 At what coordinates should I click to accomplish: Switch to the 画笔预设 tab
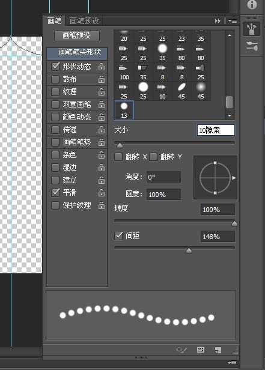point(84,21)
